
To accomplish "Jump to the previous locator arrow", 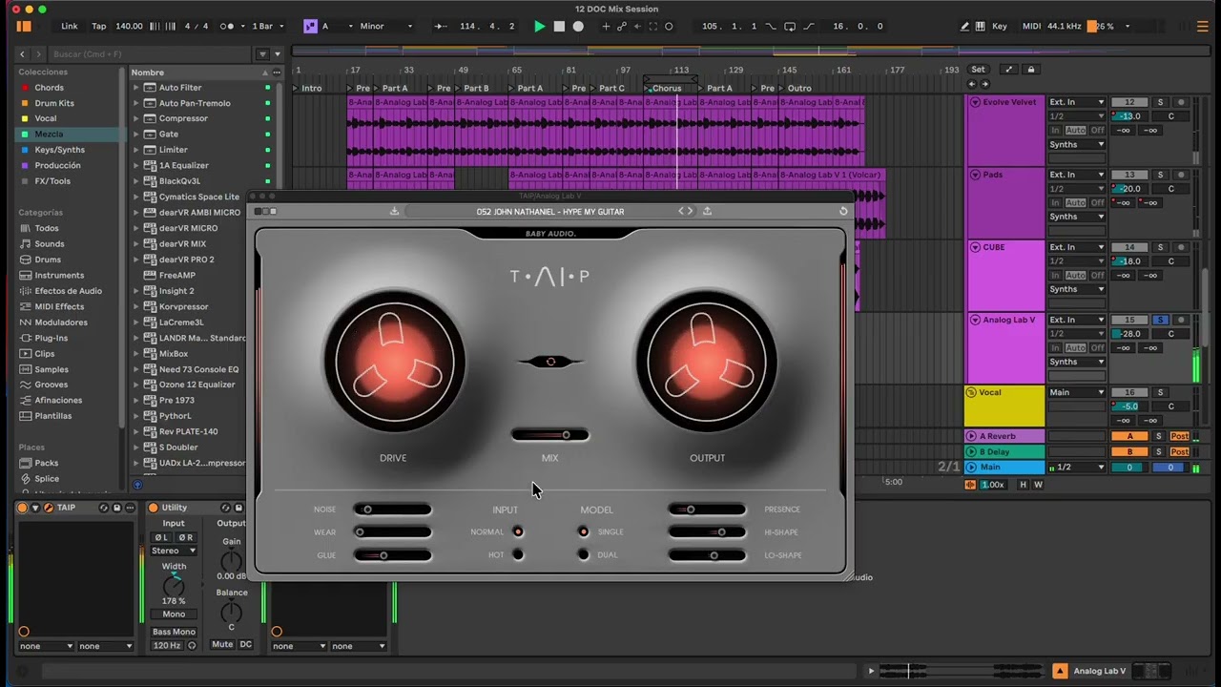I will tap(972, 84).
